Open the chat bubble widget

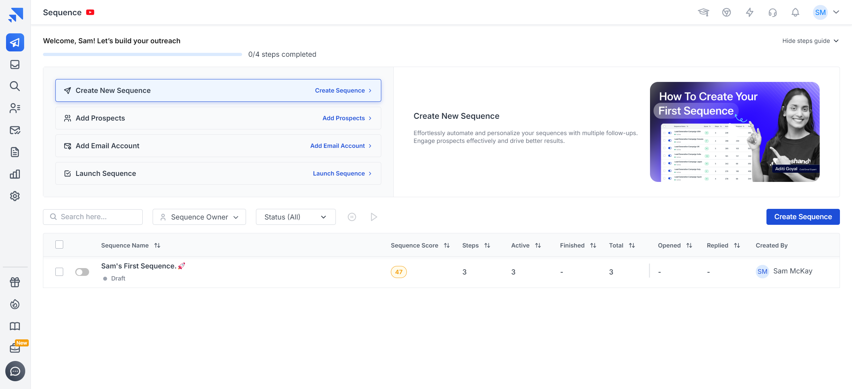pyautogui.click(x=15, y=371)
